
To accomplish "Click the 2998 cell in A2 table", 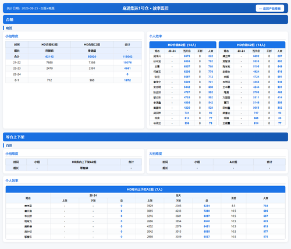I will click(150, 237).
